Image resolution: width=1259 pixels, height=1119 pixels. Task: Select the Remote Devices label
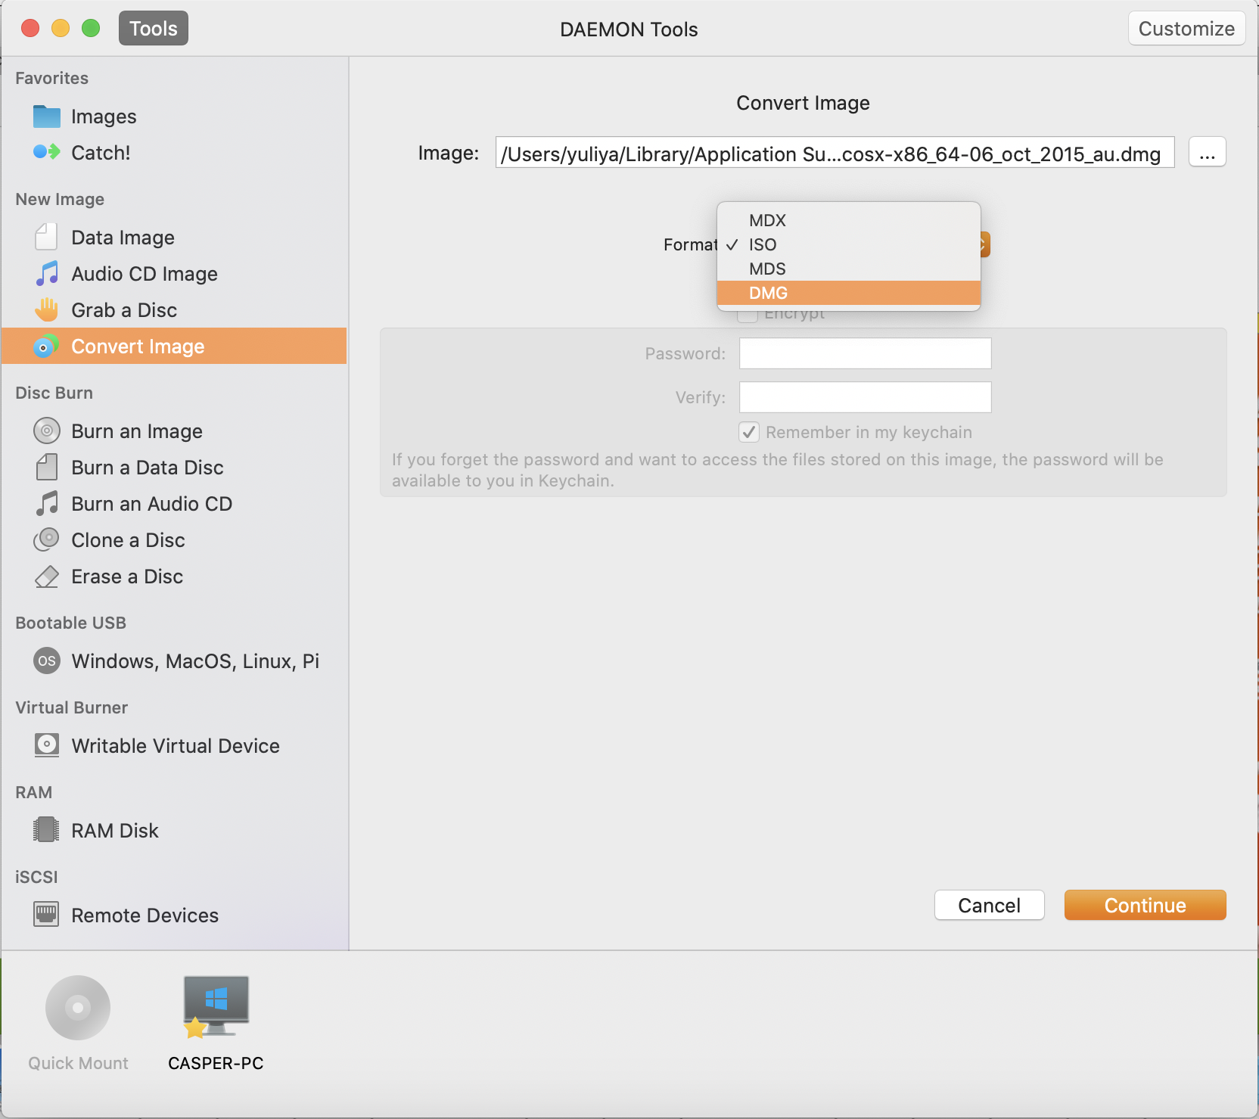click(145, 915)
